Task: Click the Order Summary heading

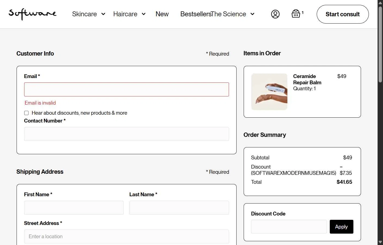Action: [x=265, y=135]
